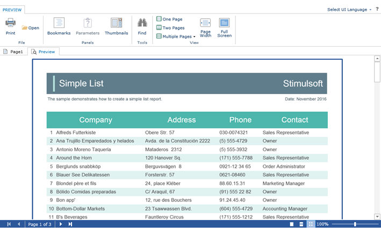
Task: Select the Preview document tab
Action: pos(43,52)
